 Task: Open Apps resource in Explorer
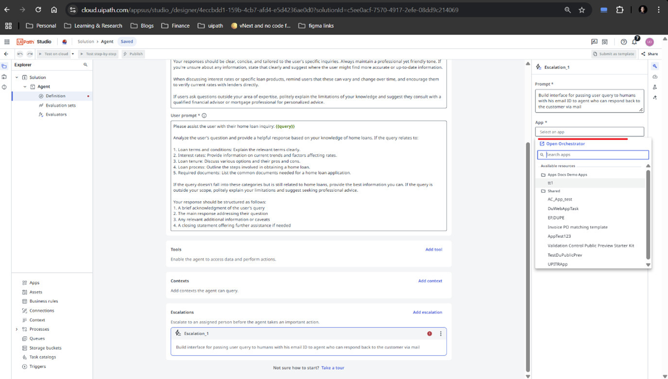(34, 282)
